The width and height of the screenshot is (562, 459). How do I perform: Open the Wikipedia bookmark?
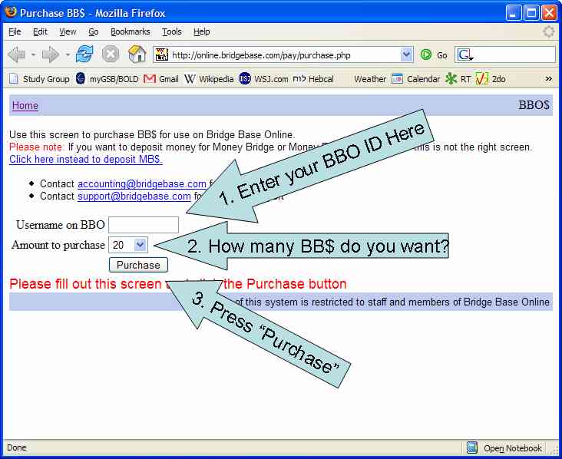209,79
